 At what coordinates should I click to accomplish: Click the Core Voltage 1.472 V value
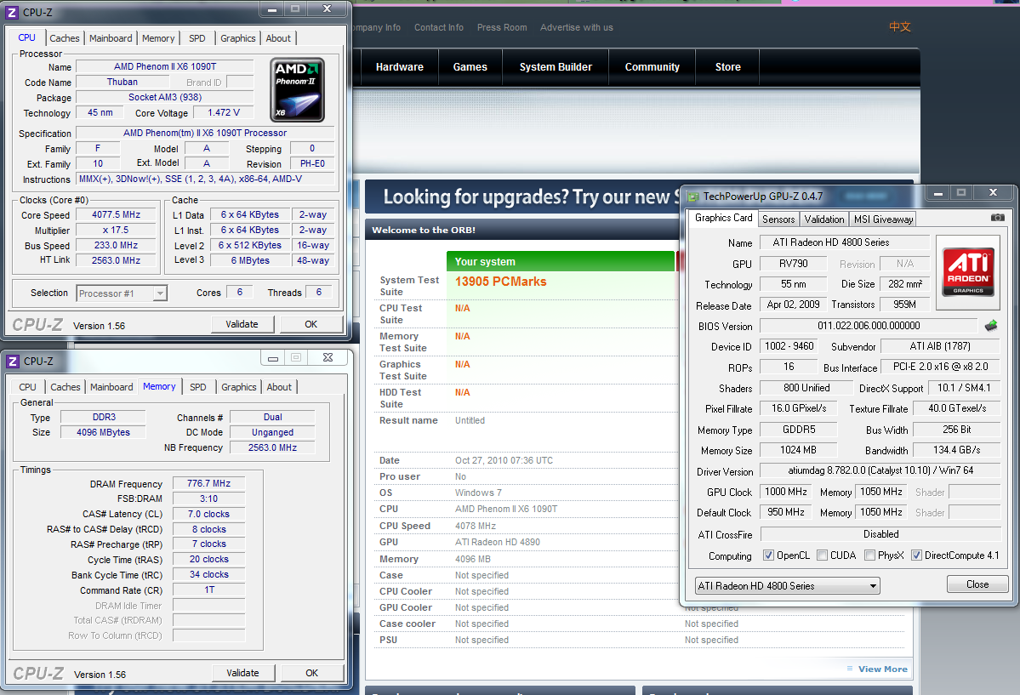[224, 112]
